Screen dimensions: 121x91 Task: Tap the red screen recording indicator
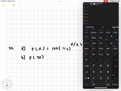tap(106, 1)
